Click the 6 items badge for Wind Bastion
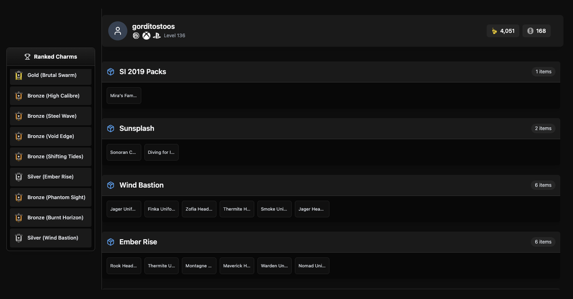 click(x=543, y=186)
